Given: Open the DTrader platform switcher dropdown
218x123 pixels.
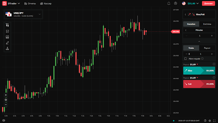Looking at the screenshot, I should pos(14,3).
